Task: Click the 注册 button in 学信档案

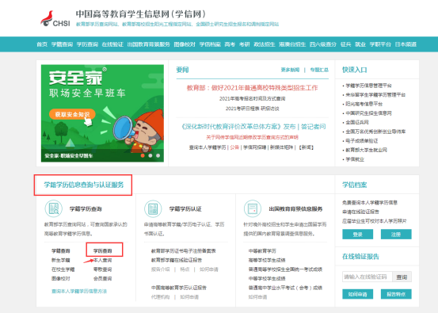Action: coord(396,235)
